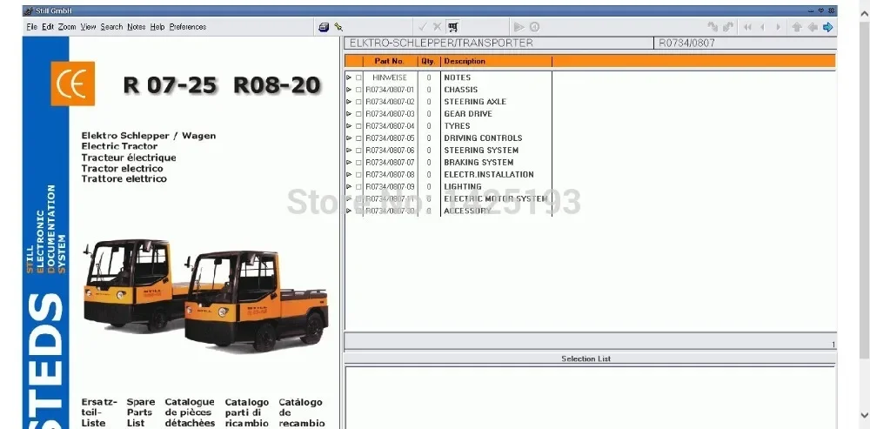Open the View menu

pyautogui.click(x=88, y=27)
